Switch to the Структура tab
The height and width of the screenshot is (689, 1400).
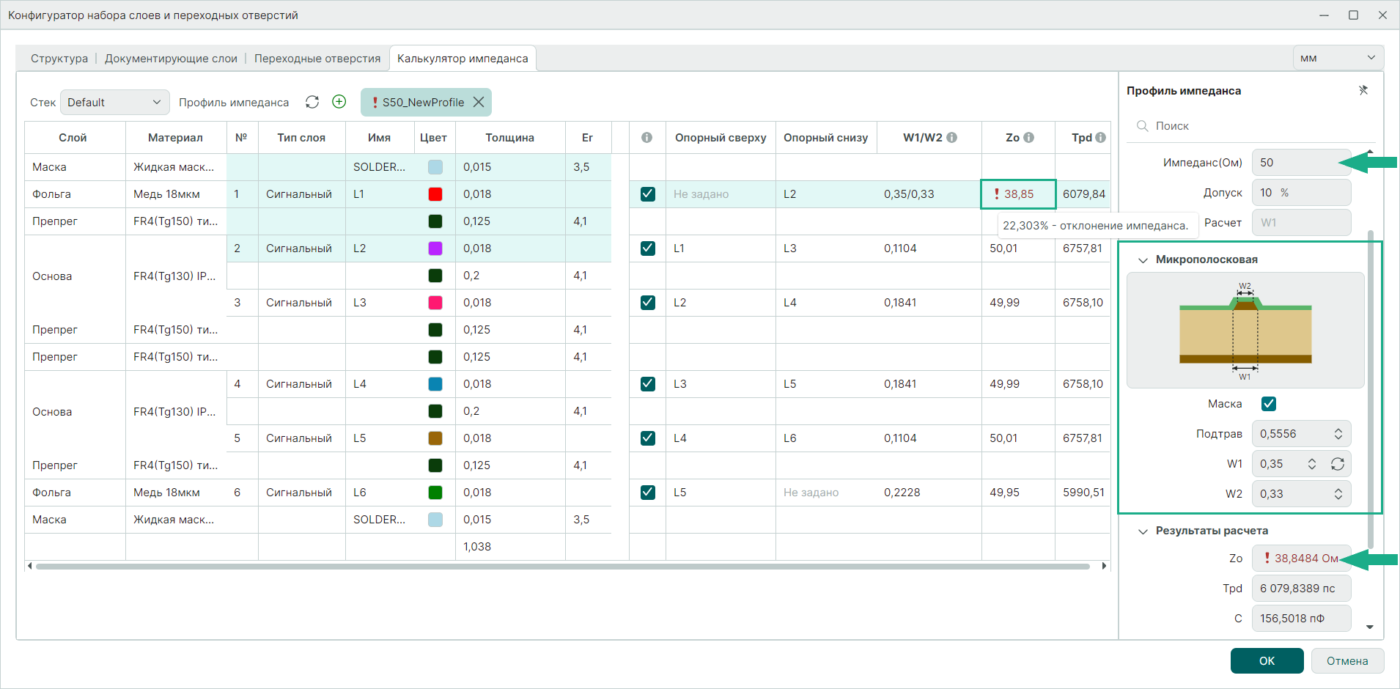pos(59,59)
